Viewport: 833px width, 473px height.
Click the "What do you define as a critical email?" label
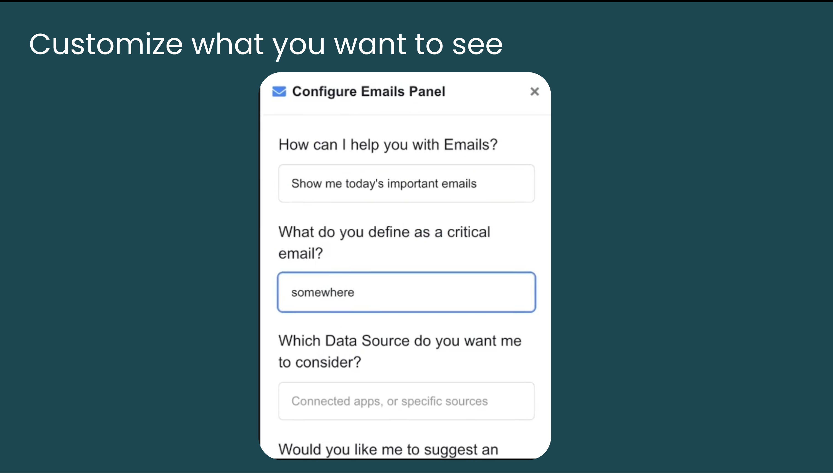click(384, 243)
